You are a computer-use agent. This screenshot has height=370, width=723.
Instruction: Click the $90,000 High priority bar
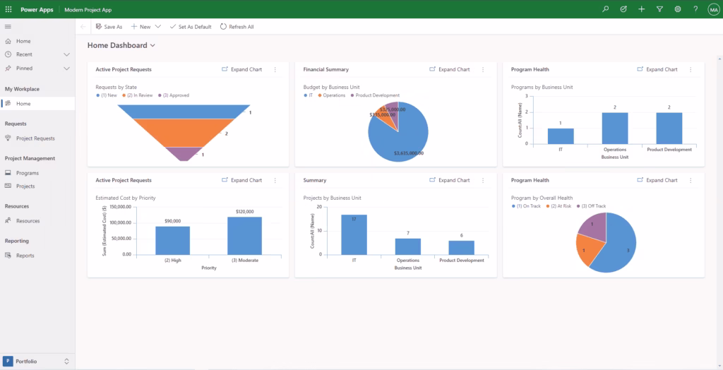[x=172, y=240]
